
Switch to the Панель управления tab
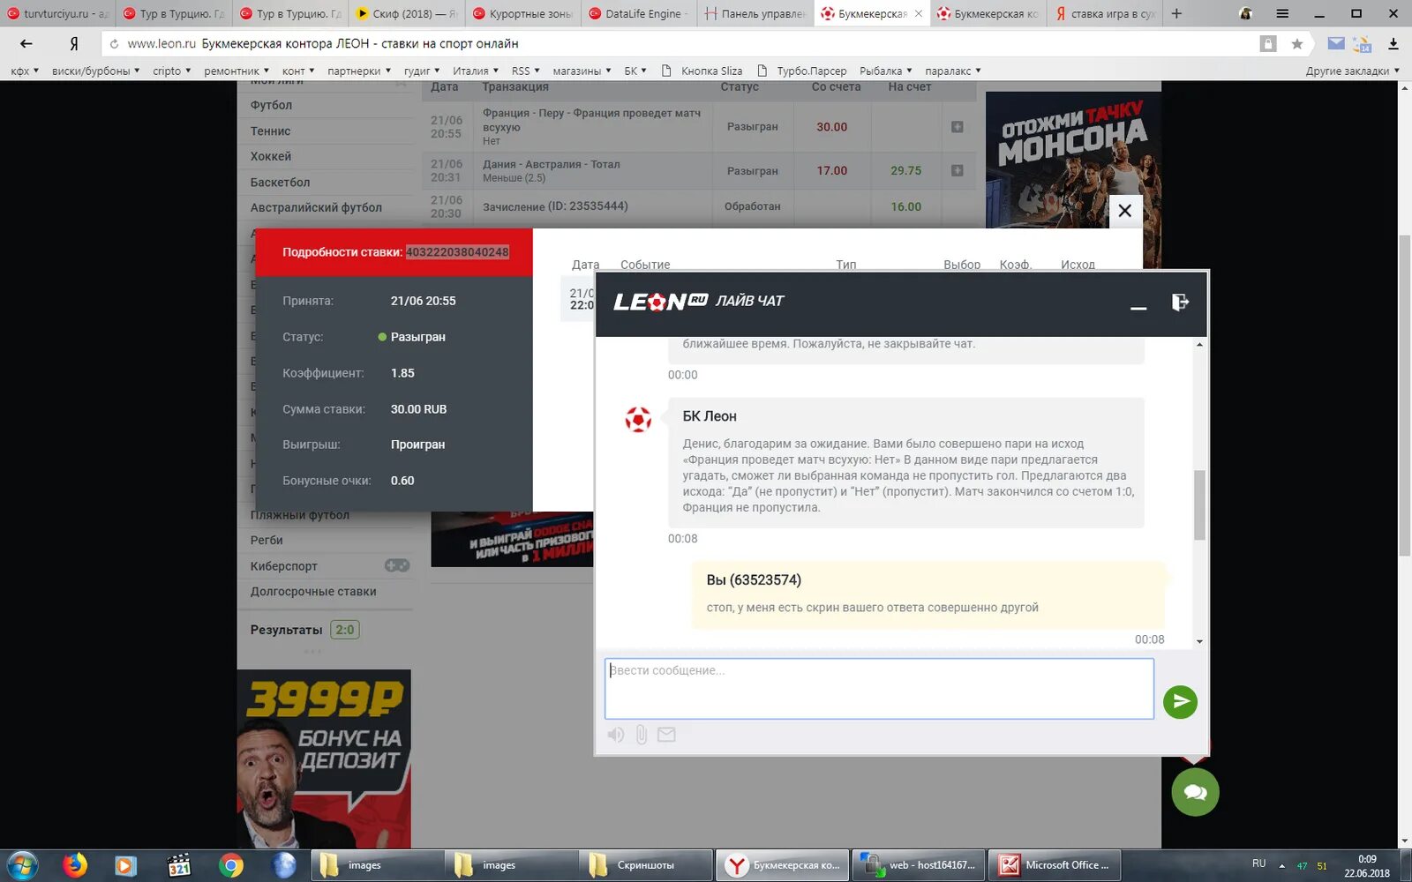[x=755, y=13]
